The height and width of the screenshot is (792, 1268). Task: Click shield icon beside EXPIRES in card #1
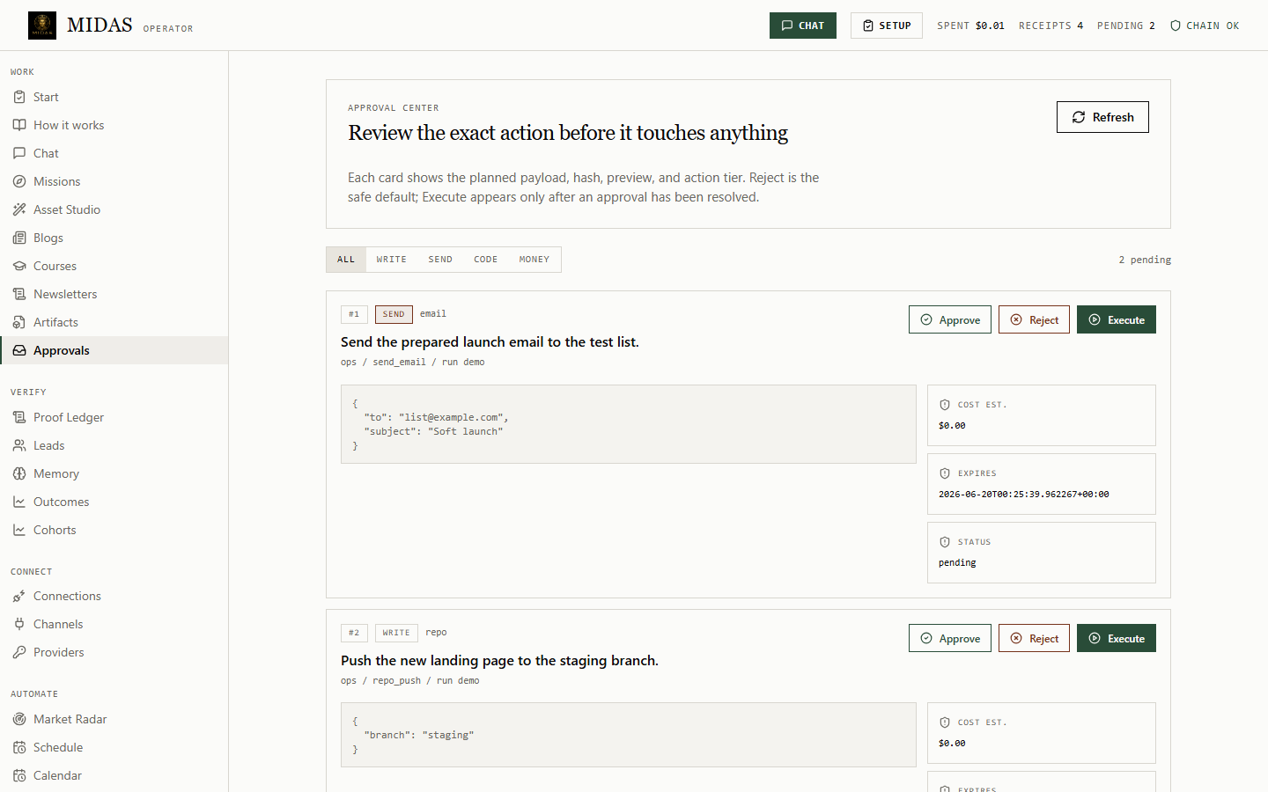coord(945,473)
